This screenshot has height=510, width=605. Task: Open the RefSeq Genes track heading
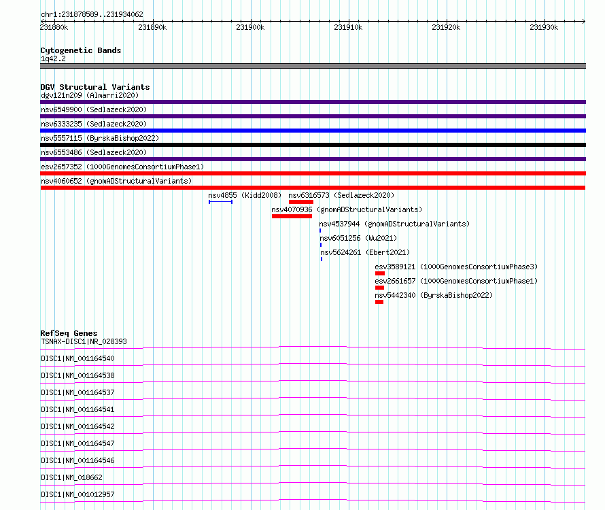[x=69, y=333]
